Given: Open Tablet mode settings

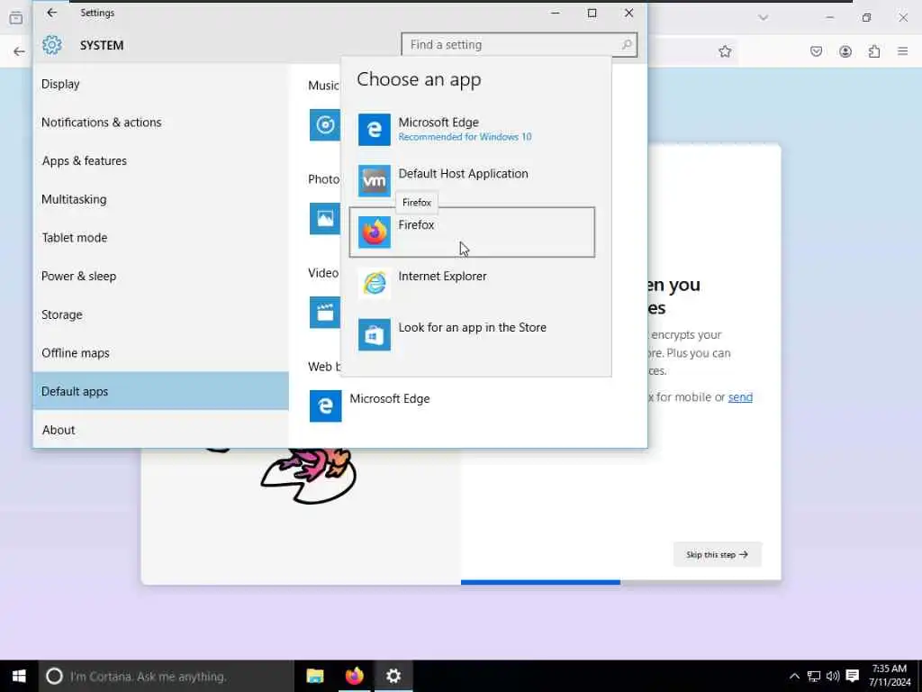Looking at the screenshot, I should (x=160, y=238).
